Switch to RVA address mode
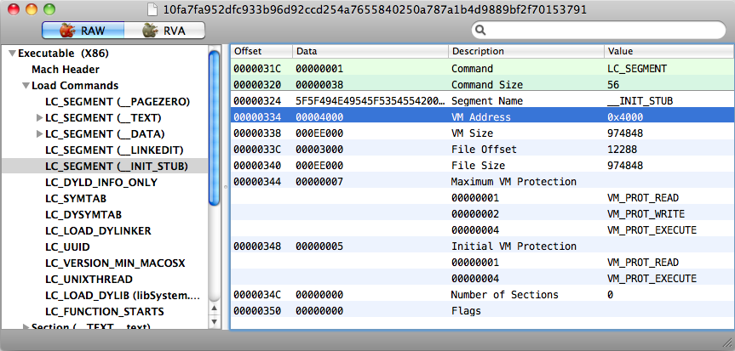 tap(164, 31)
